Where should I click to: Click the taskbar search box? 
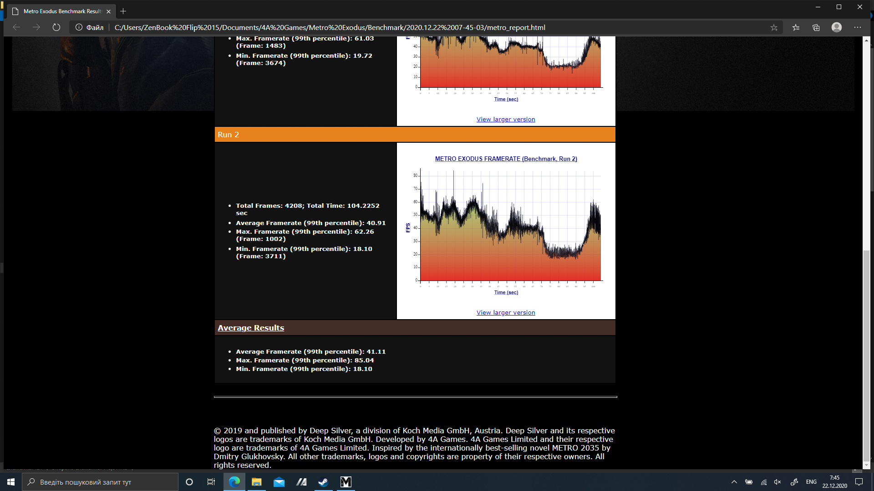coord(100,482)
